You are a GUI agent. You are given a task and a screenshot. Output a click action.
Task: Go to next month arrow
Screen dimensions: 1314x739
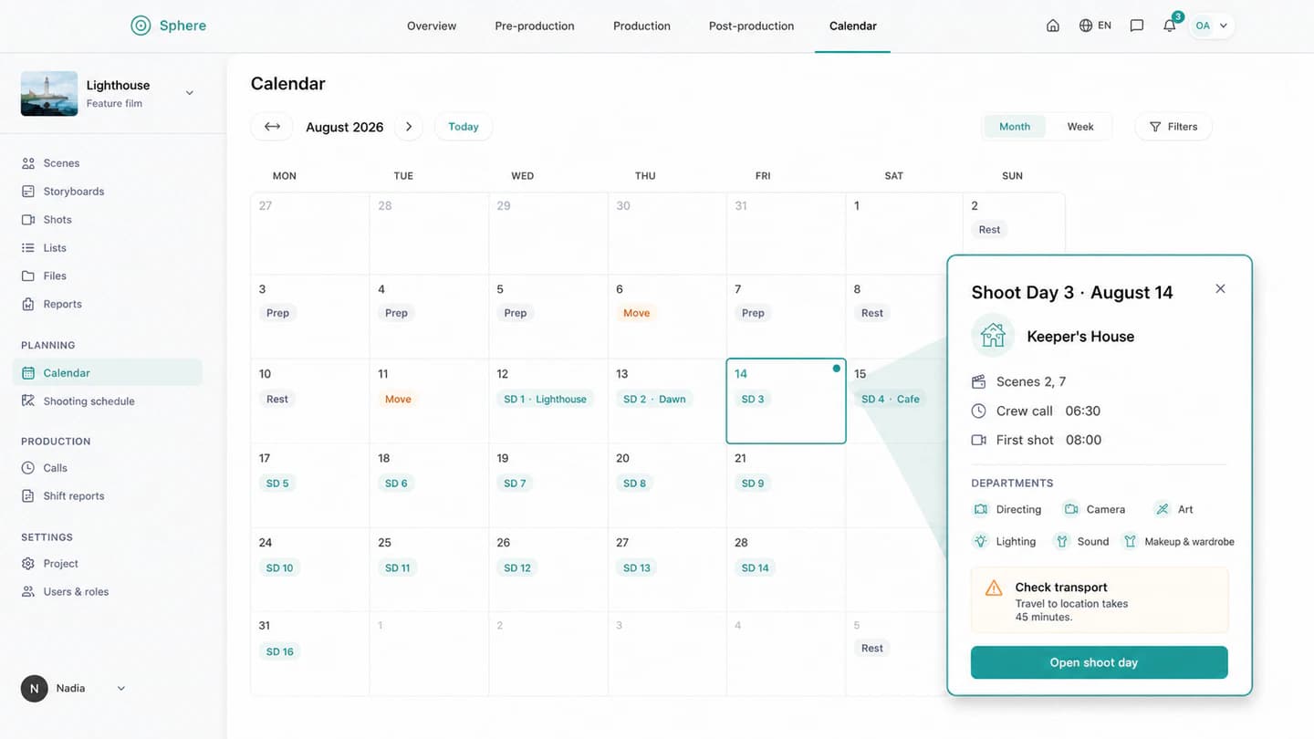(409, 127)
